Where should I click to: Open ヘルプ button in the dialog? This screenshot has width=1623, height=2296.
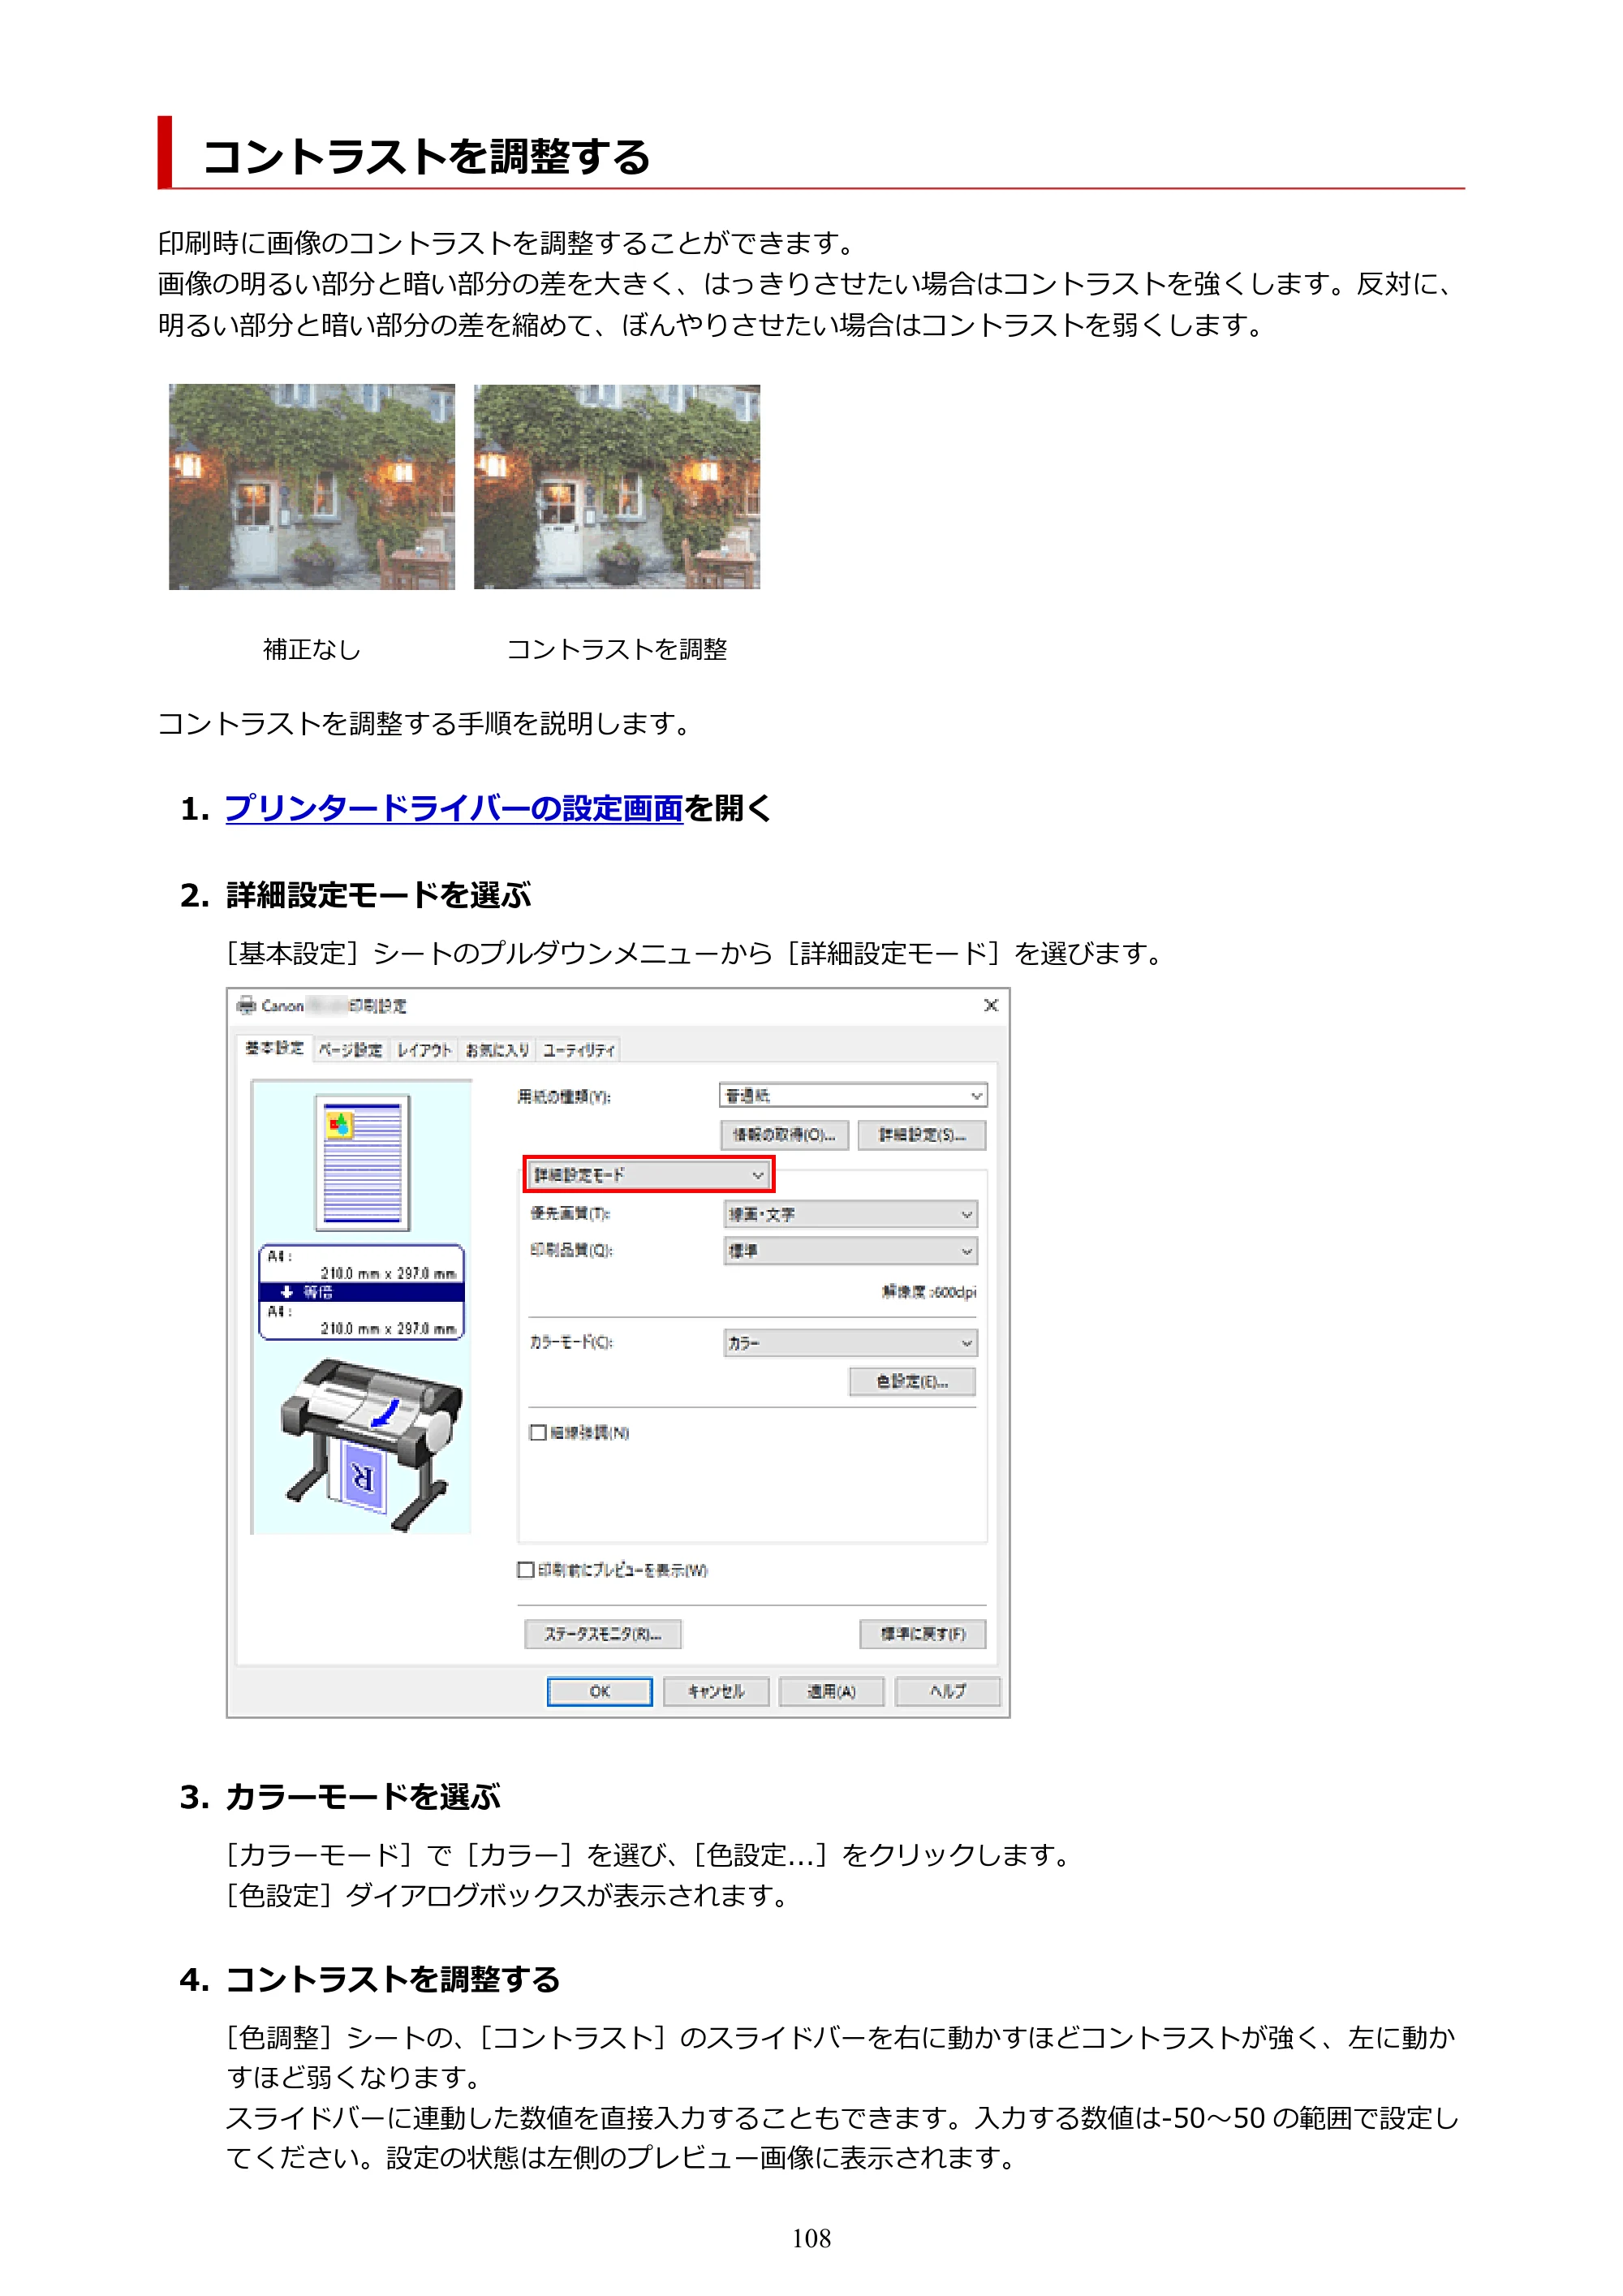(948, 1692)
